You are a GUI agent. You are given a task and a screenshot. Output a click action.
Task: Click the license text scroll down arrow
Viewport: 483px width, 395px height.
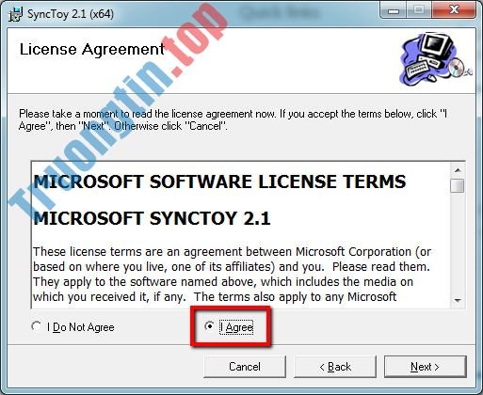pyautogui.click(x=458, y=301)
